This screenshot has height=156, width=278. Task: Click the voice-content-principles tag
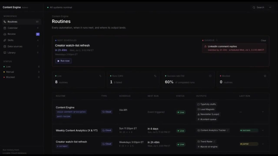tap(71, 112)
